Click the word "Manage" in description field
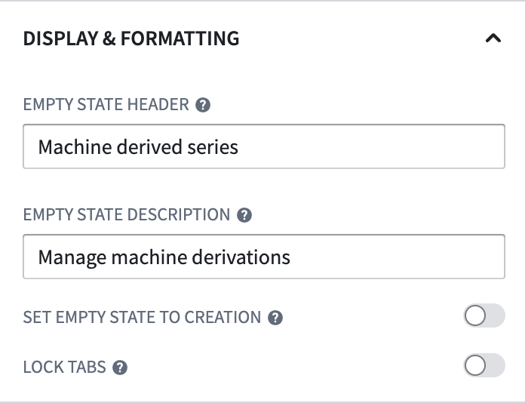The height and width of the screenshot is (403, 525). coord(72,258)
